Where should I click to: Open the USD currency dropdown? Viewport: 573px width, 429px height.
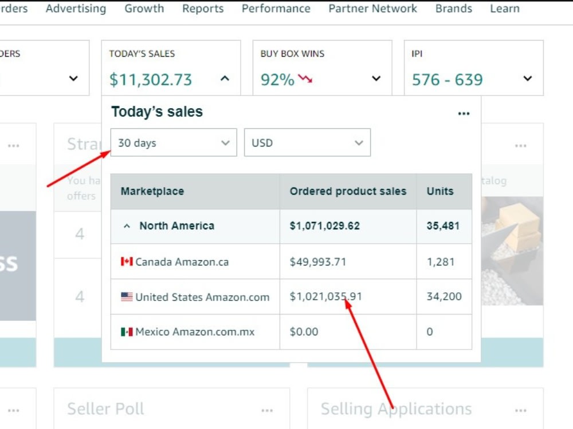[x=307, y=142]
